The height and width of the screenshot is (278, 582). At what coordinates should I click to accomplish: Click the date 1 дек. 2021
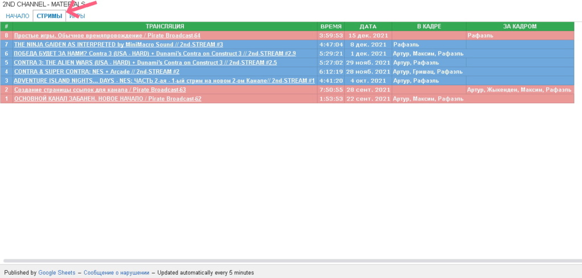coord(368,54)
